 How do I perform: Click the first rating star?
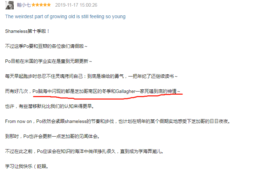click(x=33, y=5)
